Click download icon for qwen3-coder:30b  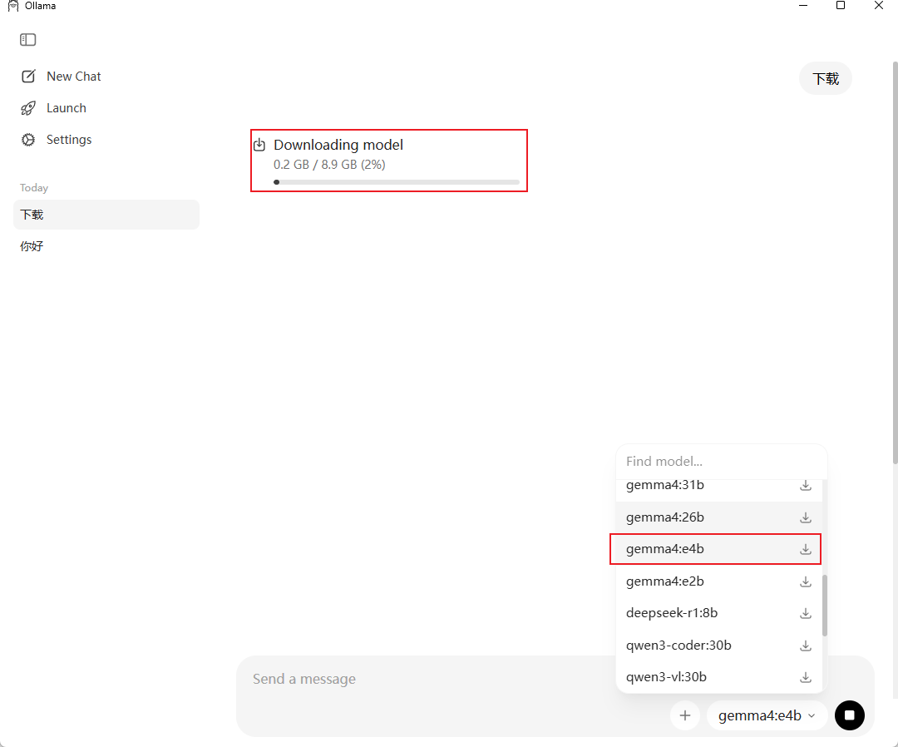click(x=805, y=645)
